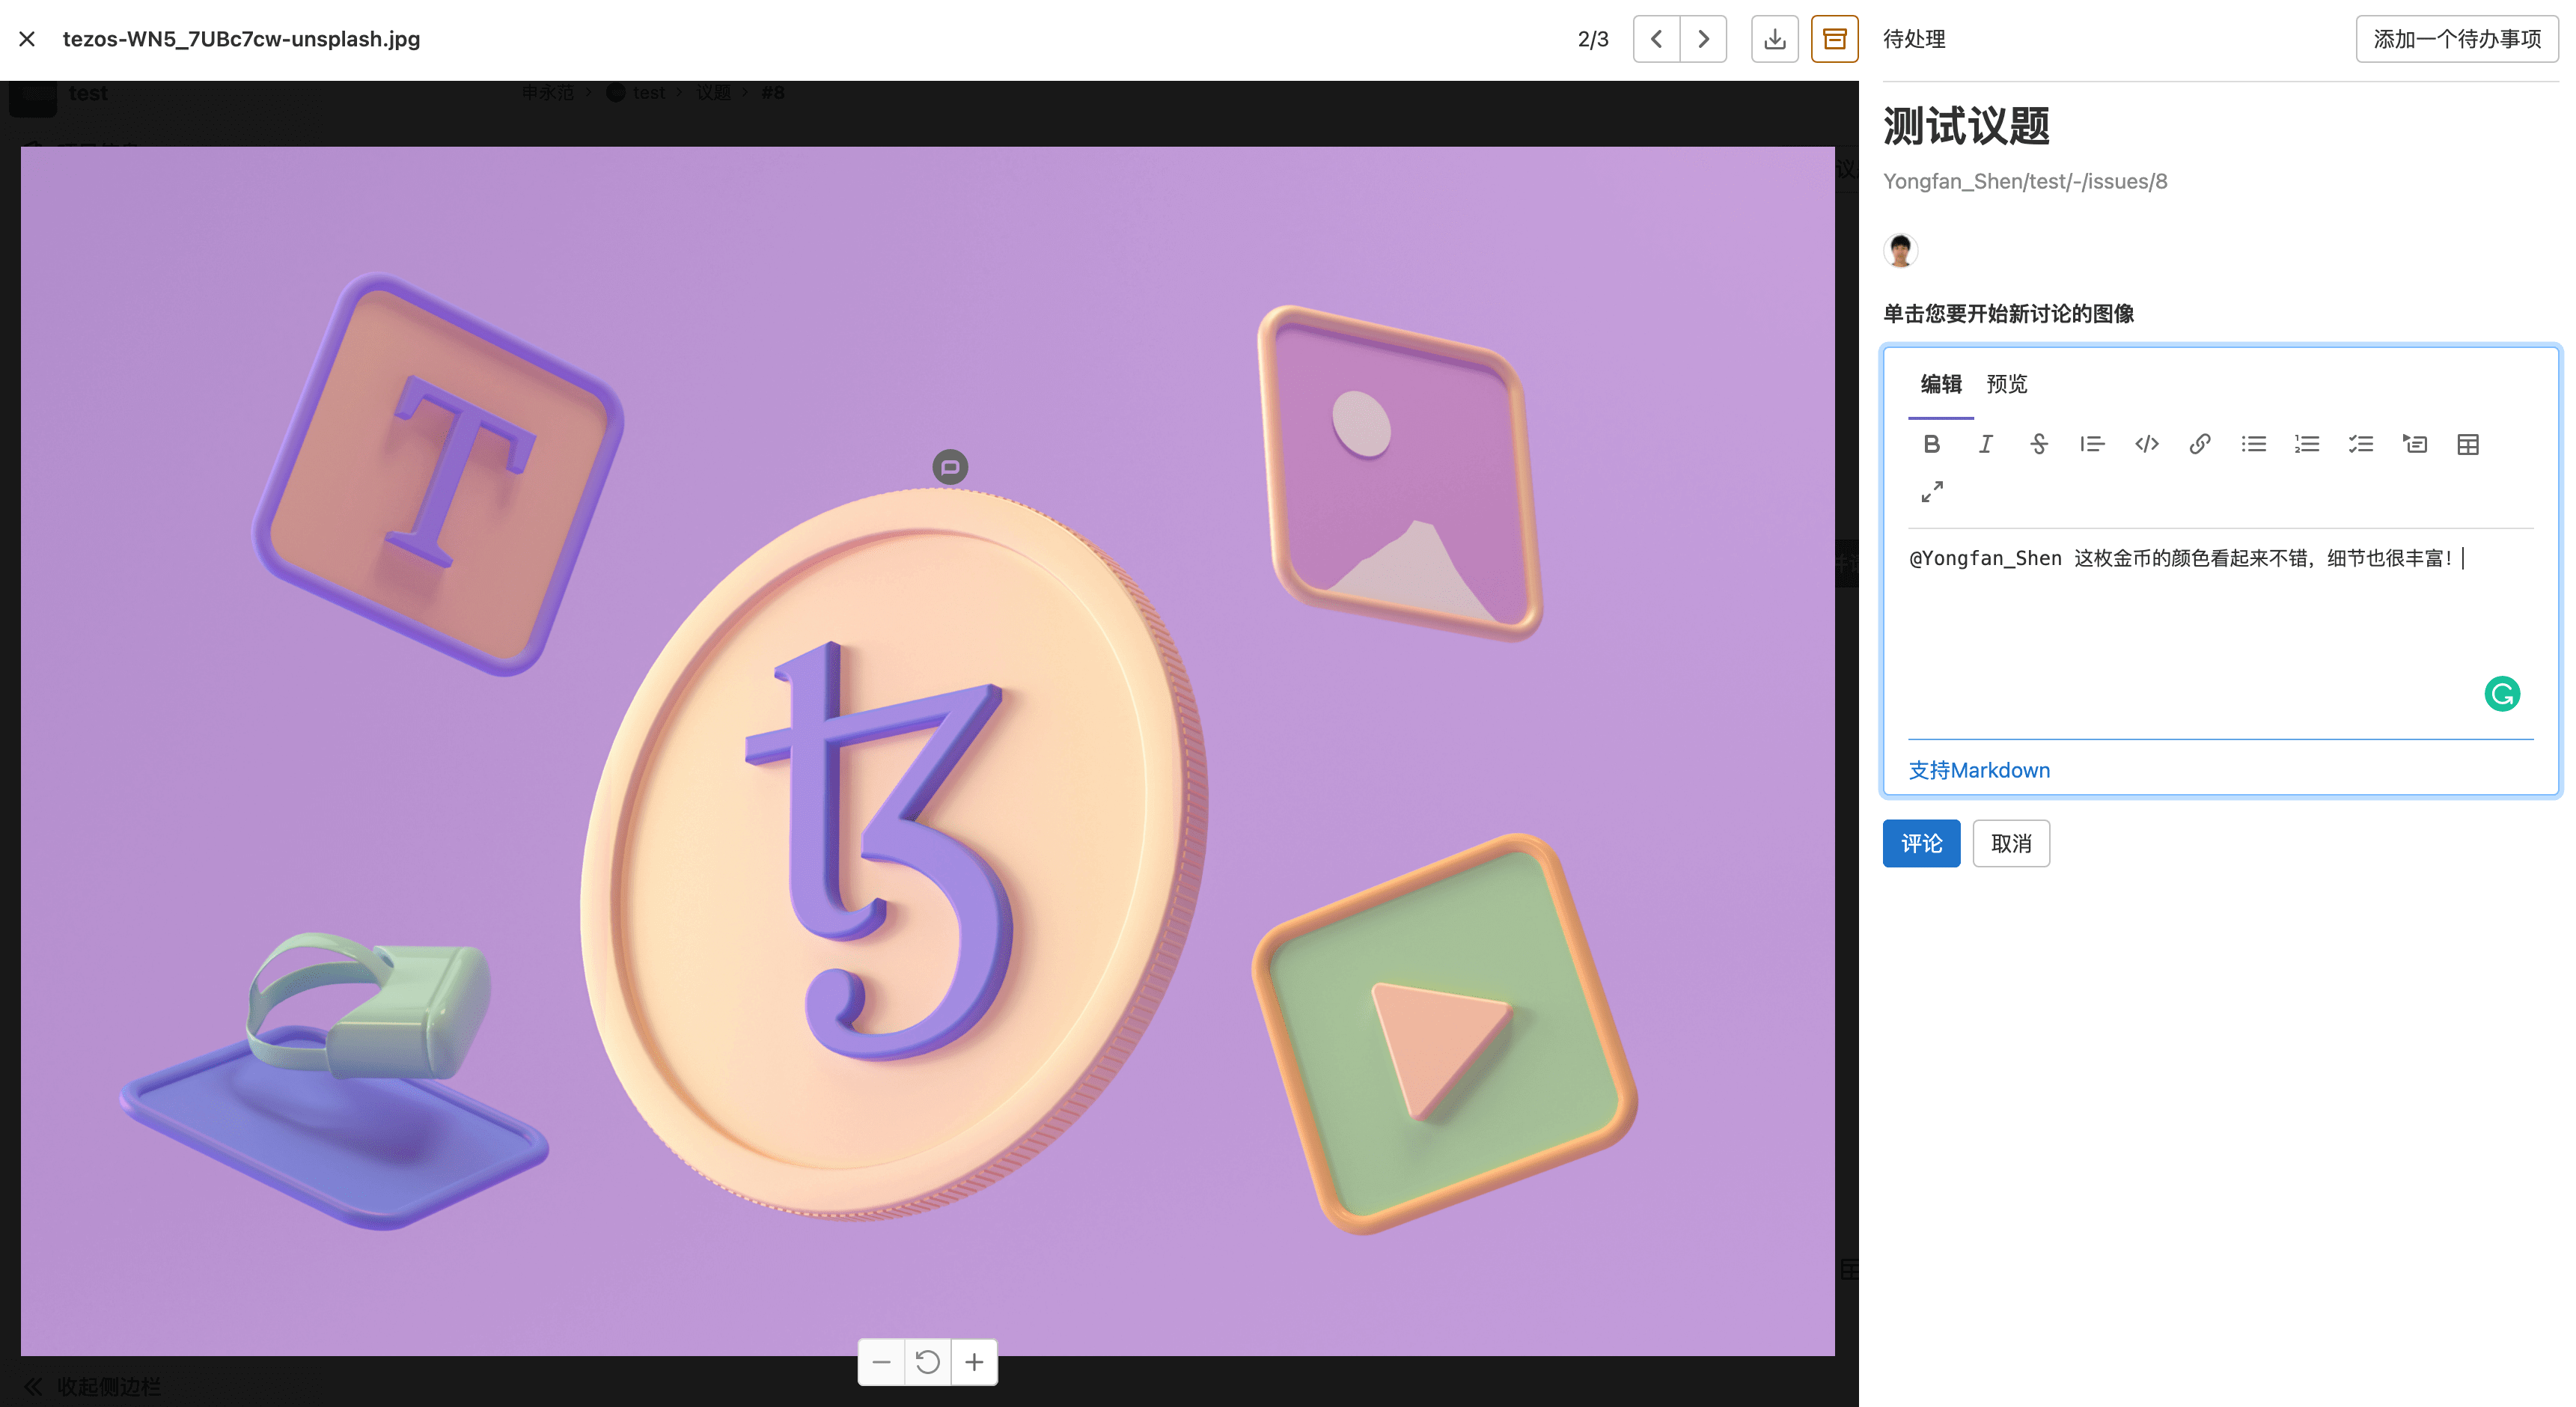
Task: Collapse sidebar via 收起侧边栏
Action: tap(92, 1386)
